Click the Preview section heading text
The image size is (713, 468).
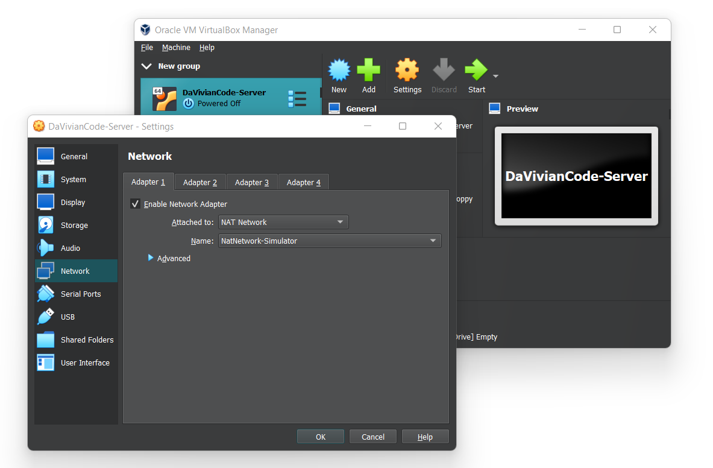point(522,109)
